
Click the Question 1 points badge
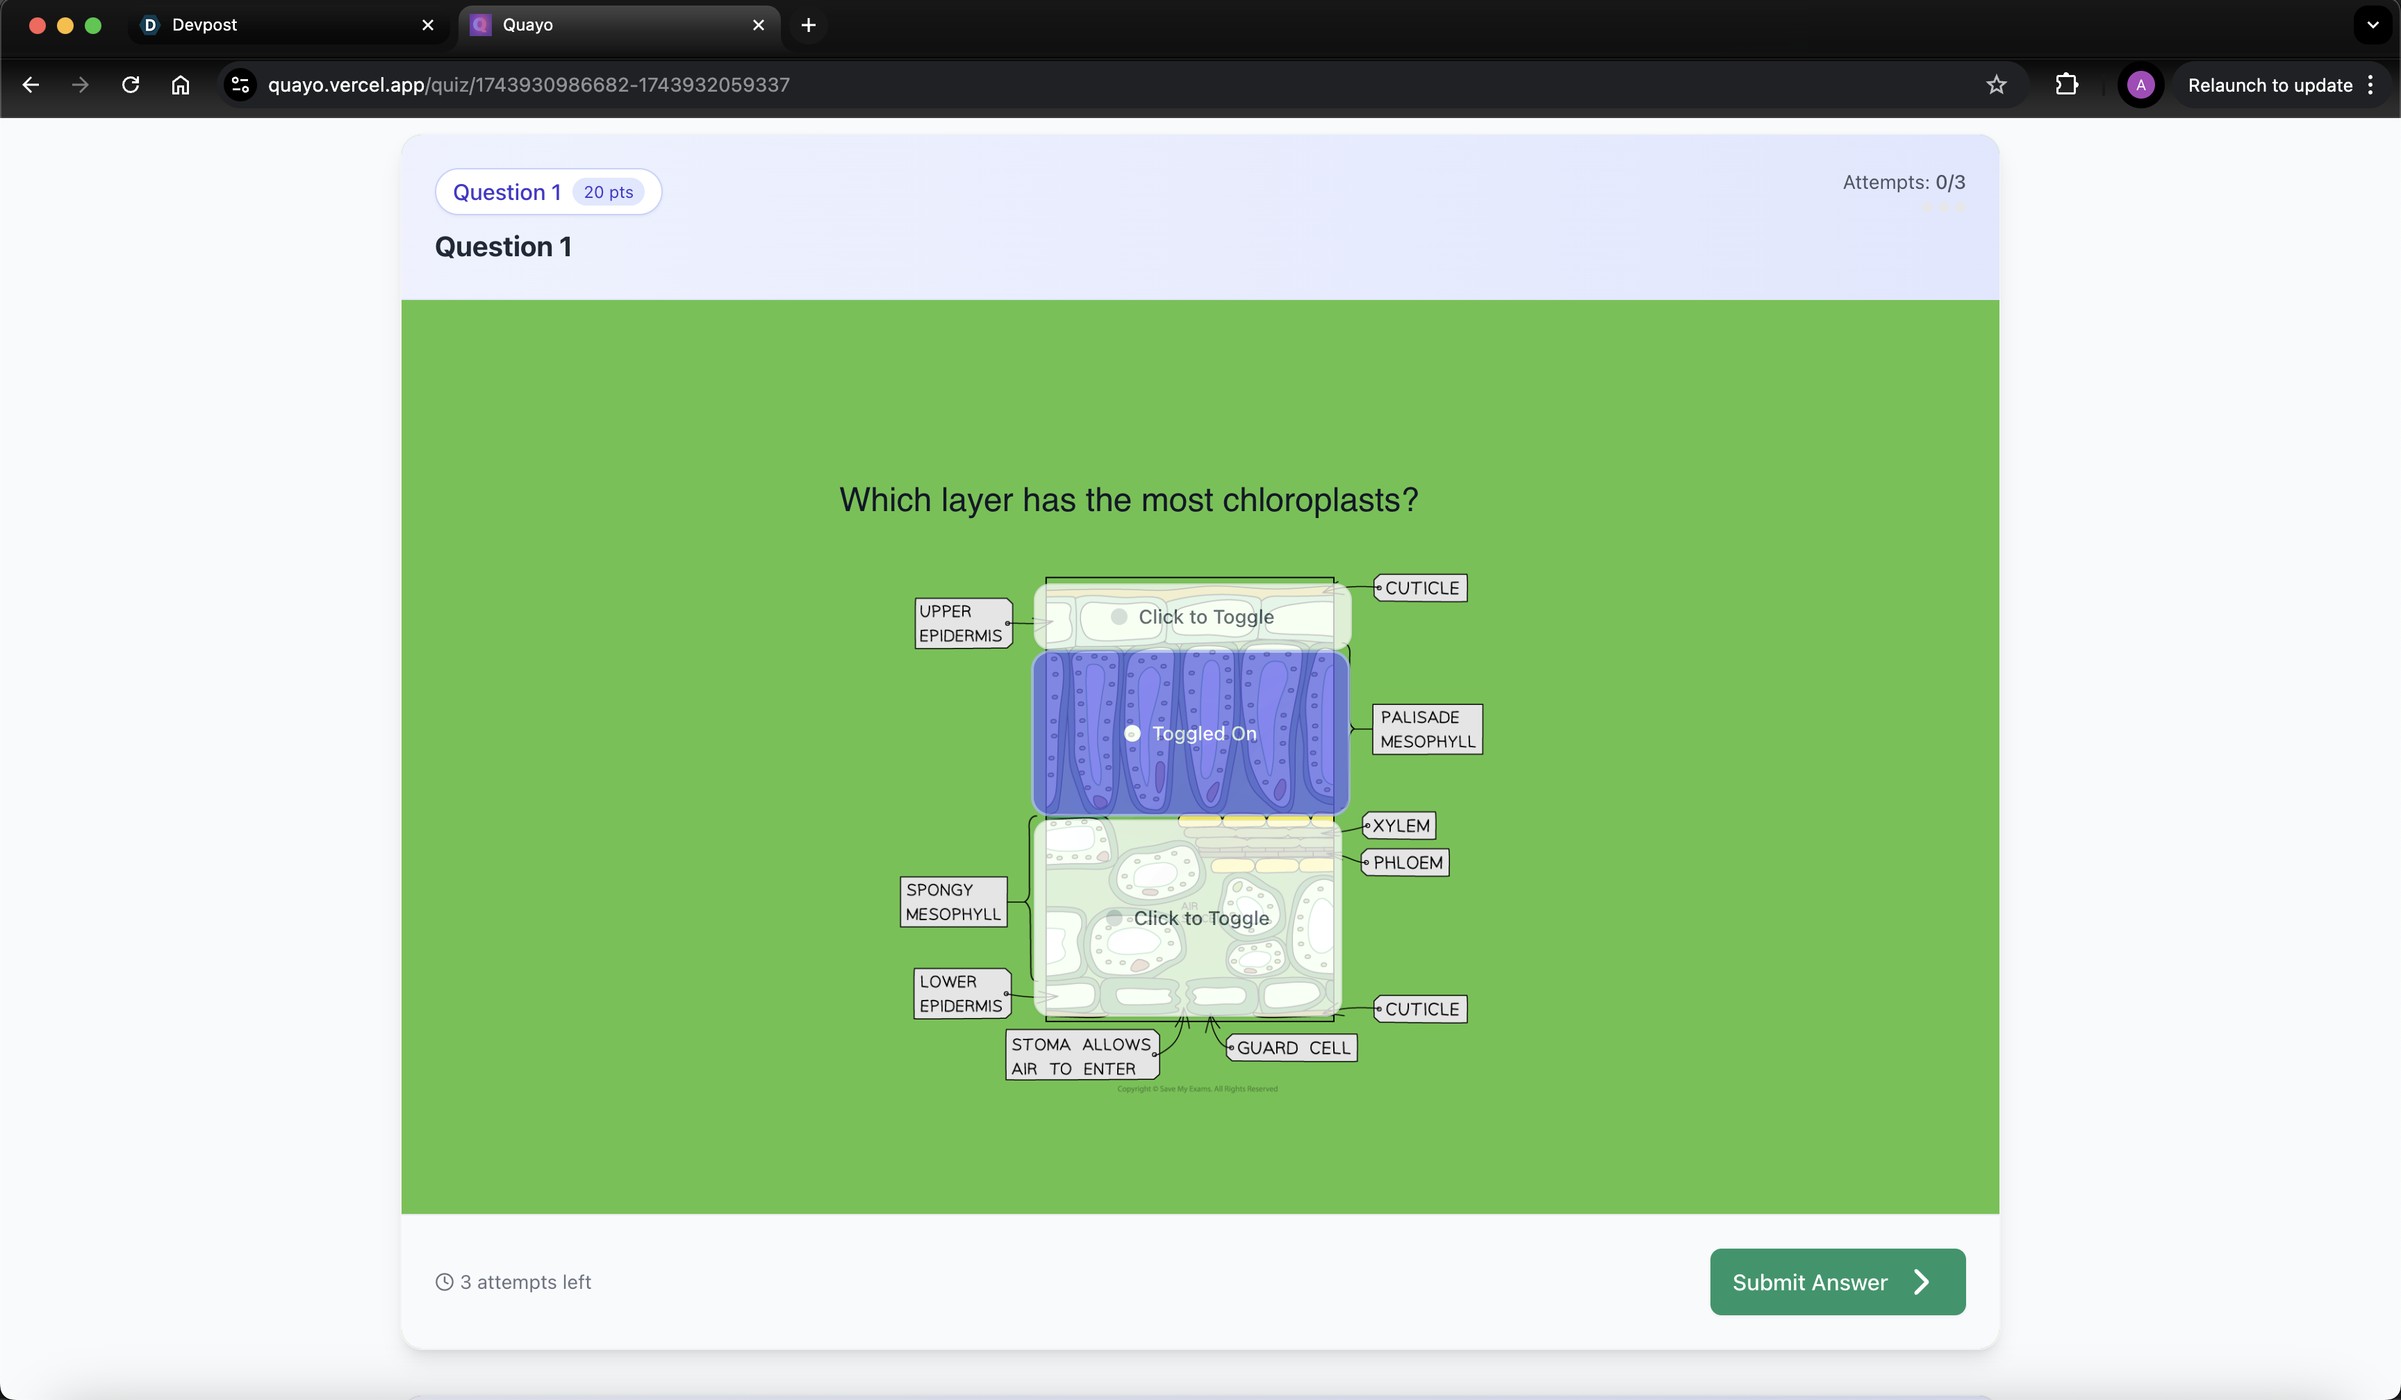(608, 192)
